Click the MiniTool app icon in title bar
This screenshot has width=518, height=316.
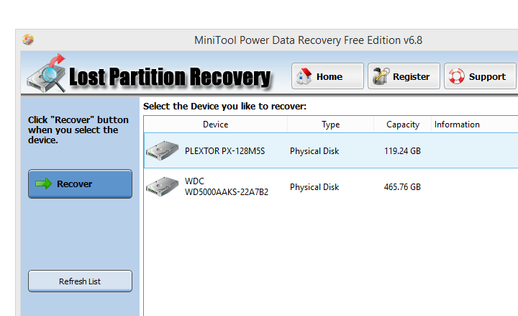coord(28,40)
